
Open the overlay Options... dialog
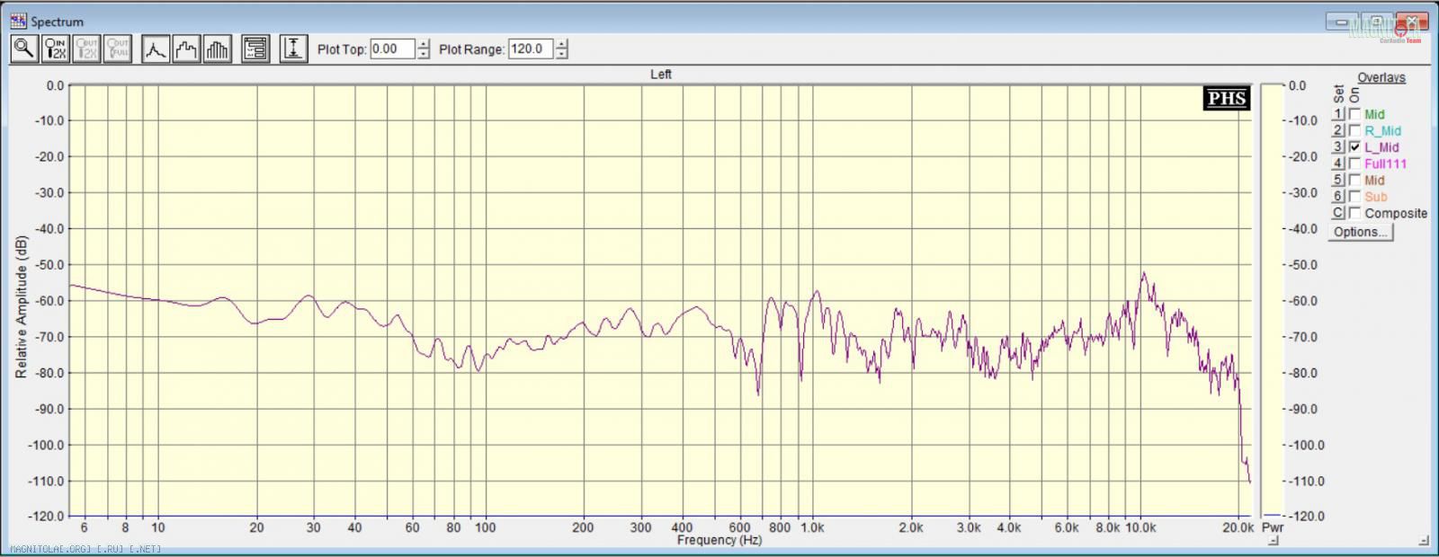click(x=1361, y=232)
